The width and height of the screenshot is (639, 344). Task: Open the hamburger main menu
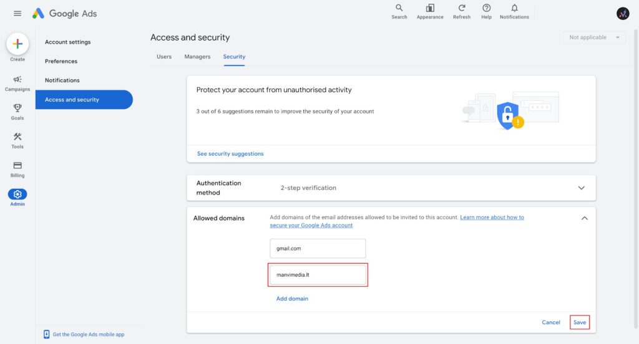(x=17, y=14)
